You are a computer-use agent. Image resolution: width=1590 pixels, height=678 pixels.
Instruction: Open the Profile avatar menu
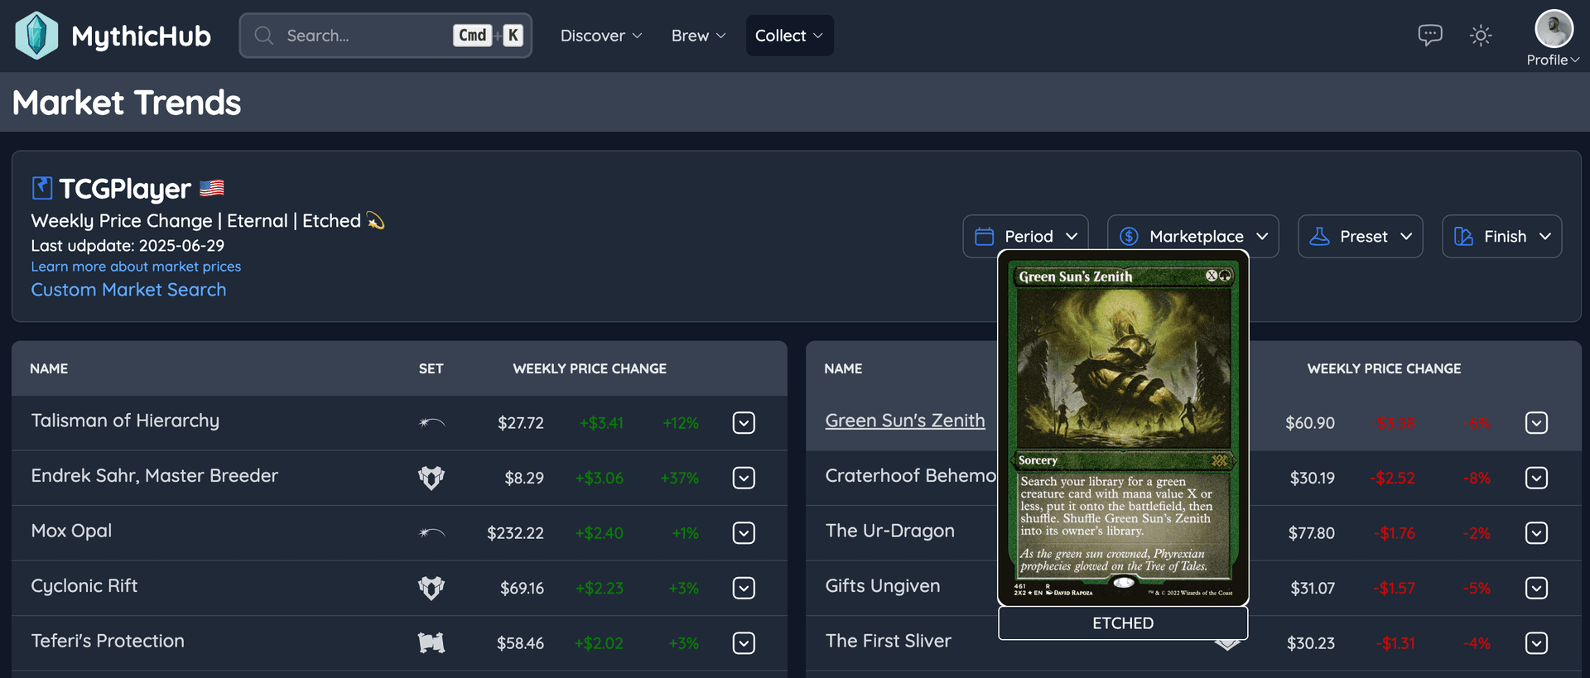(x=1554, y=37)
